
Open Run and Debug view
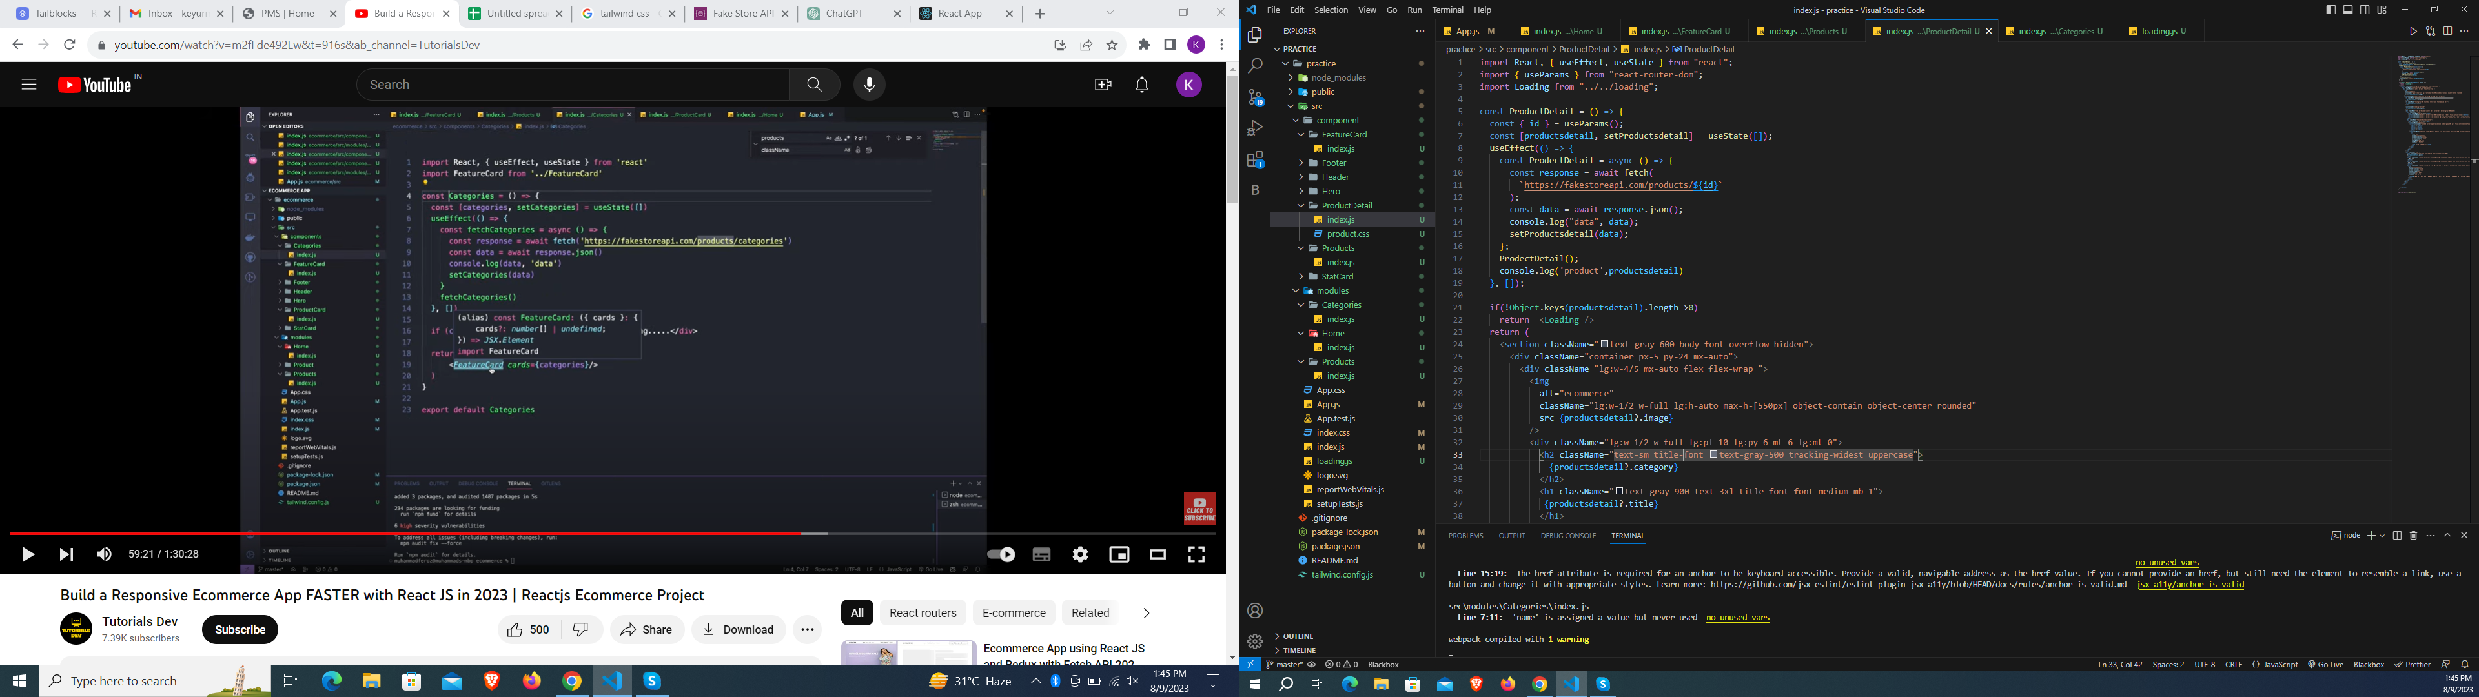coord(1255,128)
